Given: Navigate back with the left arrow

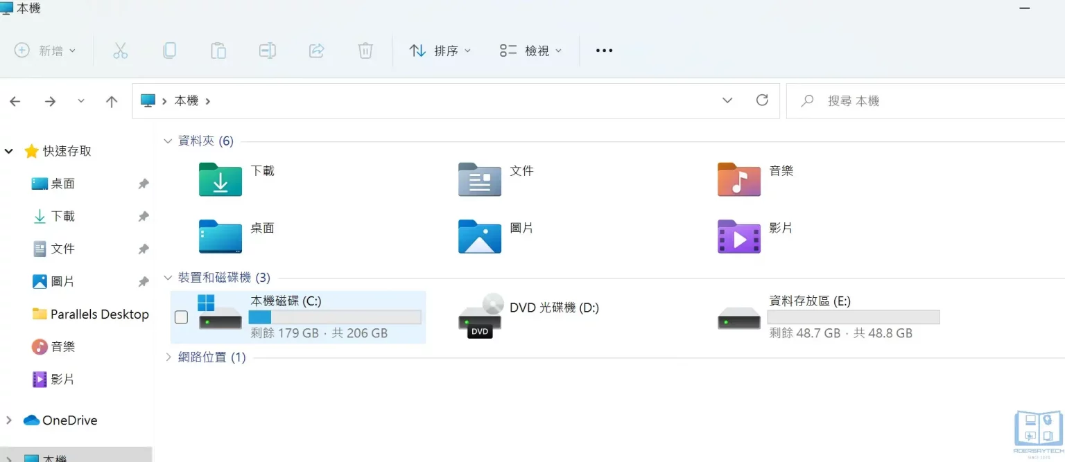Looking at the screenshot, I should pyautogui.click(x=15, y=100).
